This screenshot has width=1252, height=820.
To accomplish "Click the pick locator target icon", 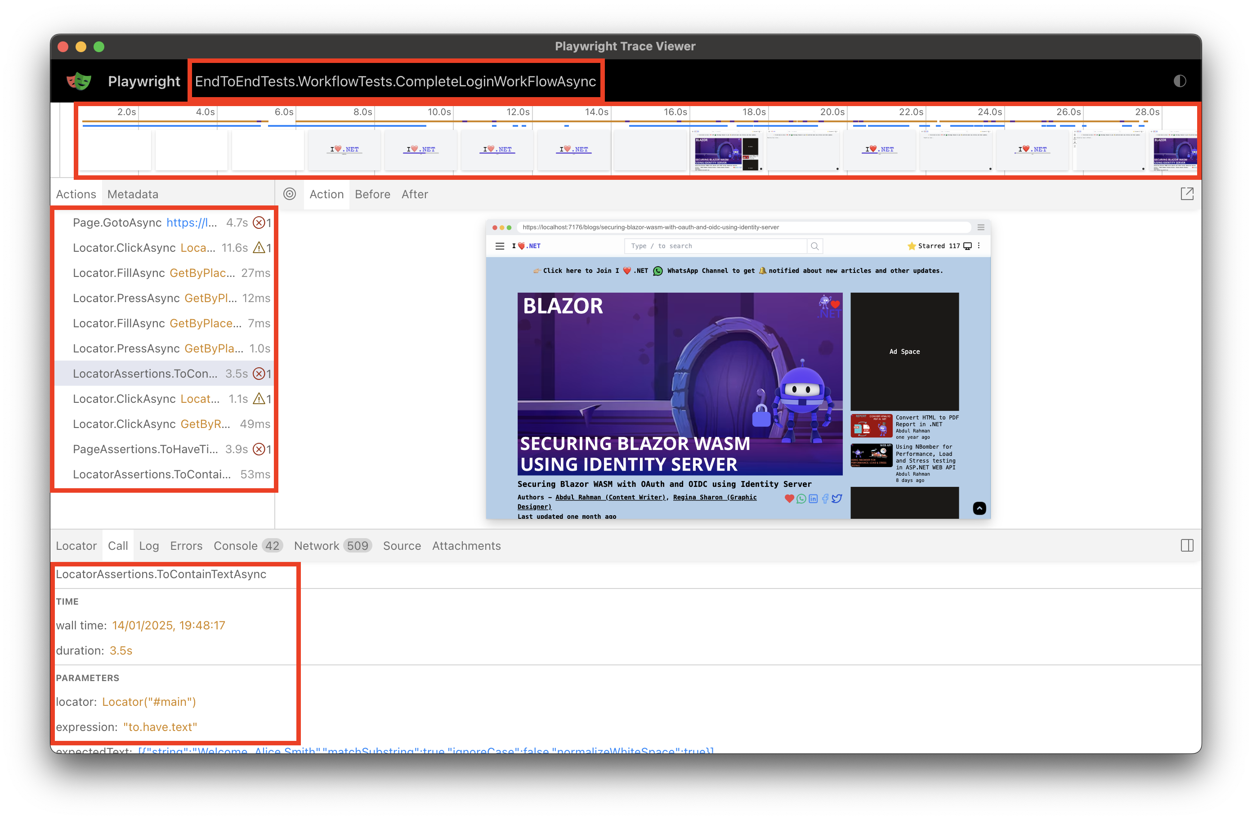I will (289, 194).
